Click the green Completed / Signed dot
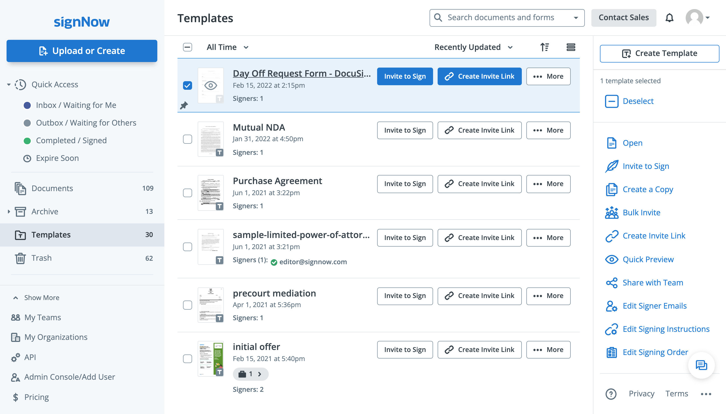This screenshot has height=414, width=726. pos(27,141)
